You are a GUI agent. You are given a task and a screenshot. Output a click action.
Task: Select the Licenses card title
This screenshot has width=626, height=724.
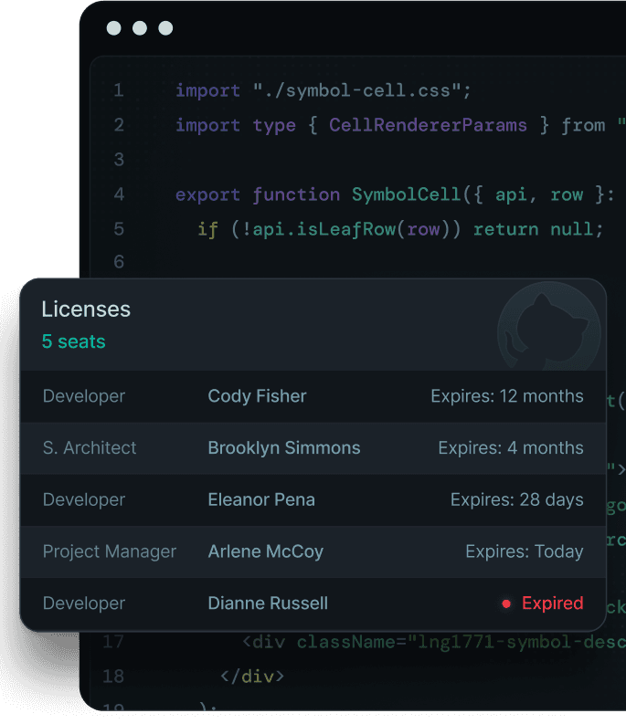tap(86, 310)
